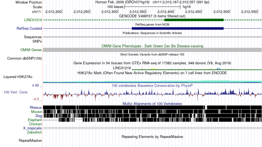Click the Scale label

pyautogui.click(x=37, y=7)
